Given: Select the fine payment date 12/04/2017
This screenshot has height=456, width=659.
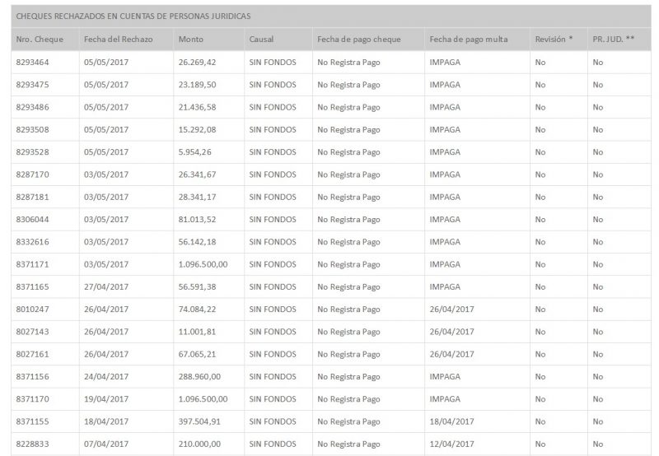Looking at the screenshot, I should [x=451, y=444].
